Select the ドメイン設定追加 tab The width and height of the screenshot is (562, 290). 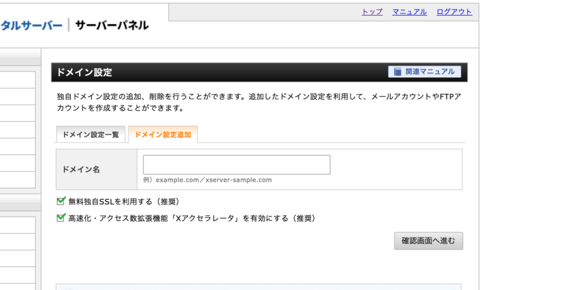coord(163,134)
